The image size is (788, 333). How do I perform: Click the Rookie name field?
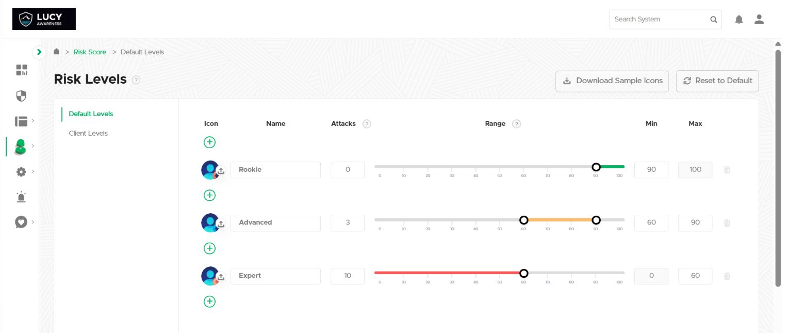pyautogui.click(x=275, y=170)
